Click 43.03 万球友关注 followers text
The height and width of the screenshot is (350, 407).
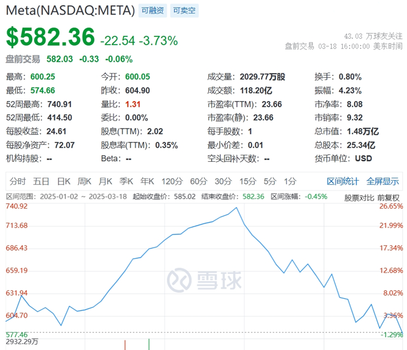(x=373, y=36)
